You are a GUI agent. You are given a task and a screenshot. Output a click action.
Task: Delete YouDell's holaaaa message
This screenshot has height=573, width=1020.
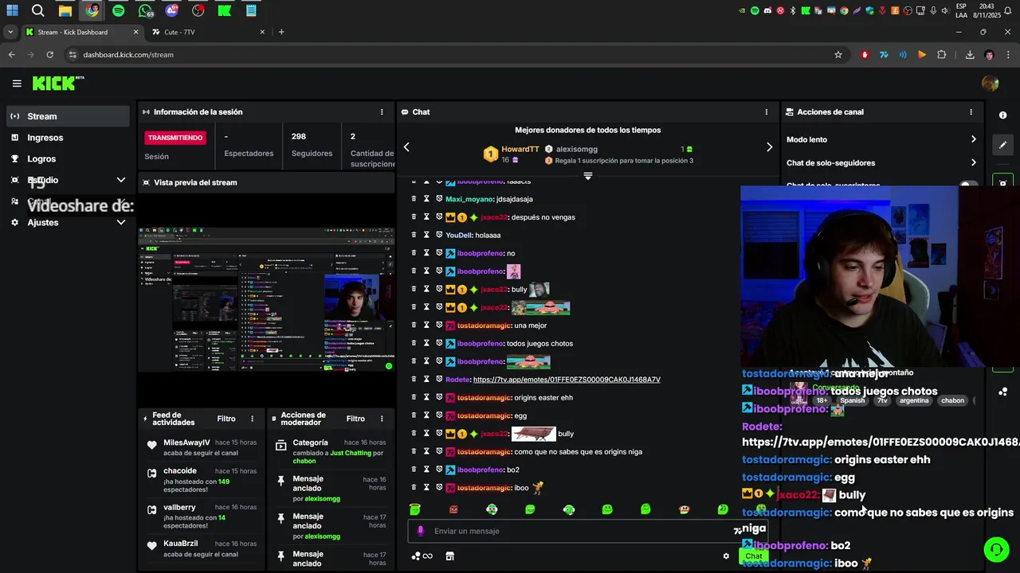click(414, 235)
